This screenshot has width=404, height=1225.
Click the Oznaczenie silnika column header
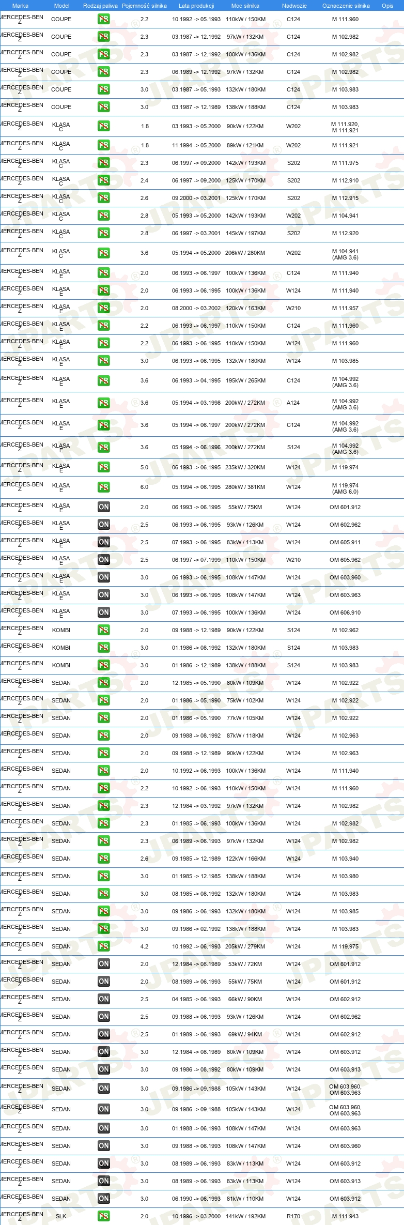pos(346,6)
